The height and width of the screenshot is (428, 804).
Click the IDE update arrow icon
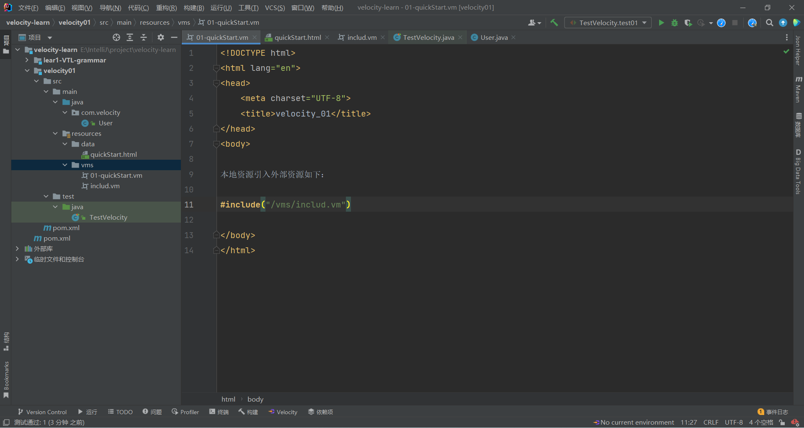tap(783, 23)
